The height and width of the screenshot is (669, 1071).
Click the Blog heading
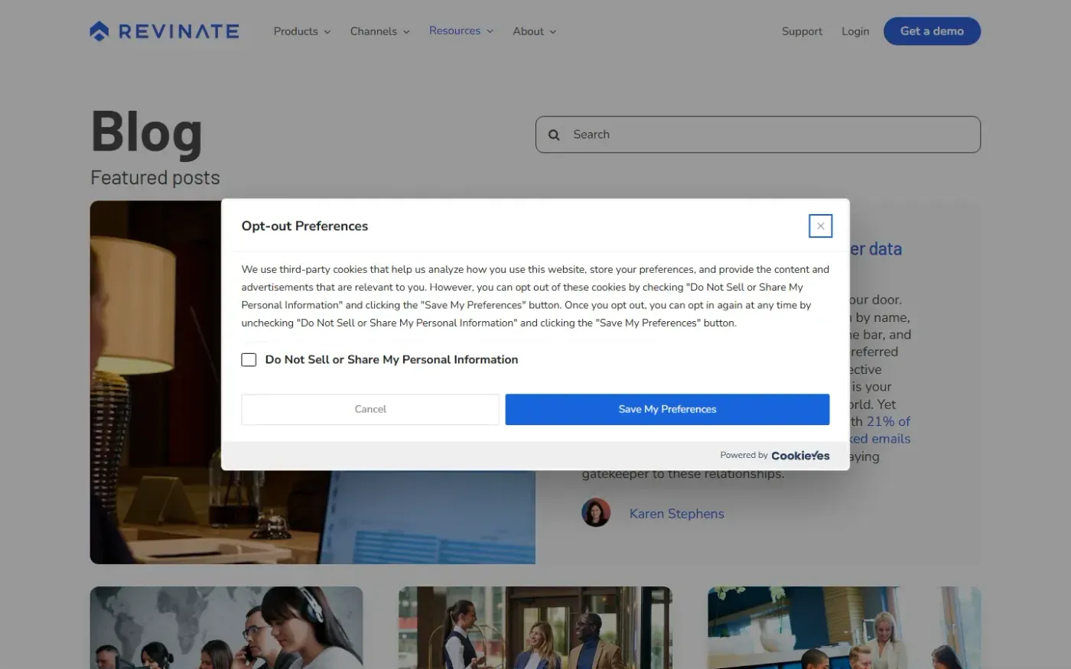(x=147, y=133)
